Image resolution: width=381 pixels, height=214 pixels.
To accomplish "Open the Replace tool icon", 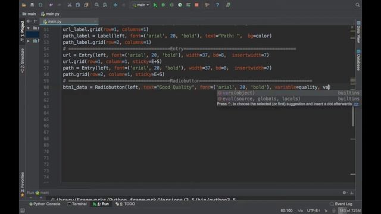I will coord(105,5).
